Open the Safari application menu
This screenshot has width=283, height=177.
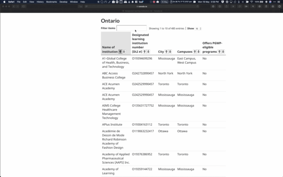(11, 2)
